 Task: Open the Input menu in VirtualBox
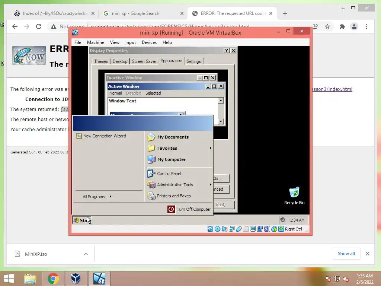click(131, 42)
